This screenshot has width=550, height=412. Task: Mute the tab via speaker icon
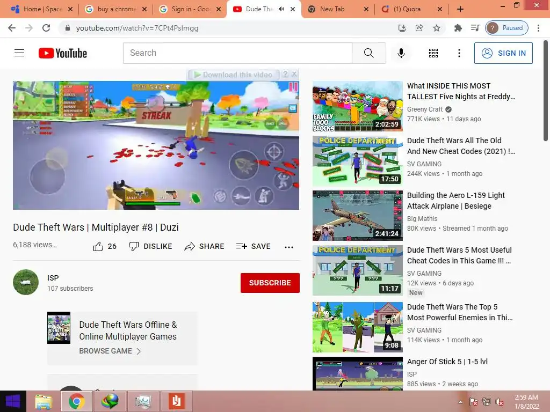tap(281, 9)
